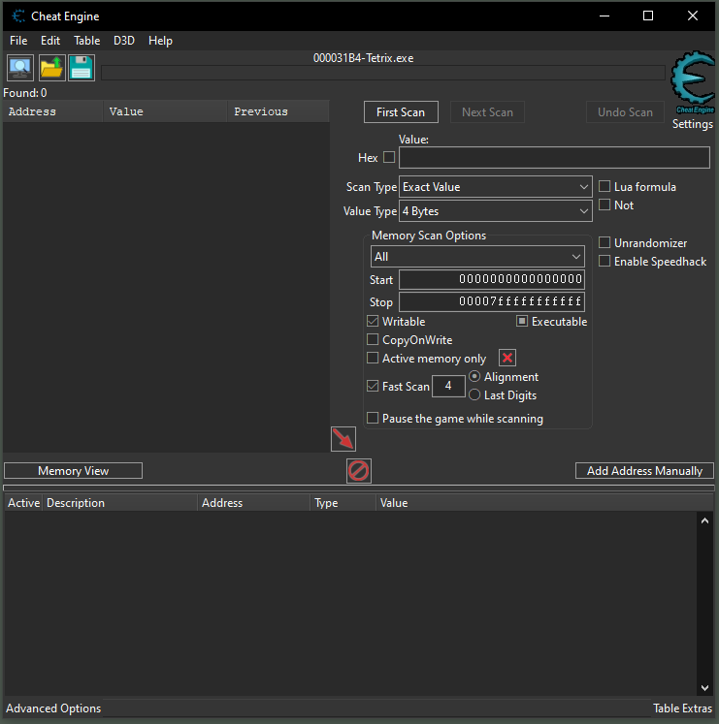Enable the Lua formula checkbox
Image resolution: width=719 pixels, height=724 pixels.
click(x=605, y=186)
